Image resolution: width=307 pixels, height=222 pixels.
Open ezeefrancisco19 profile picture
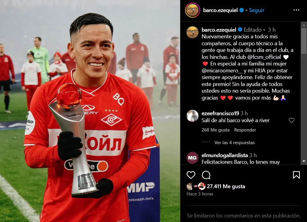tap(192, 116)
